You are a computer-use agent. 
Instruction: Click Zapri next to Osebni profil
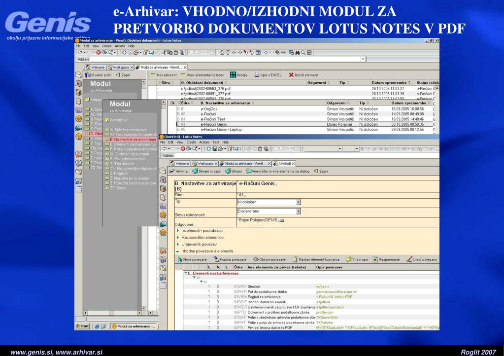tap(123, 75)
